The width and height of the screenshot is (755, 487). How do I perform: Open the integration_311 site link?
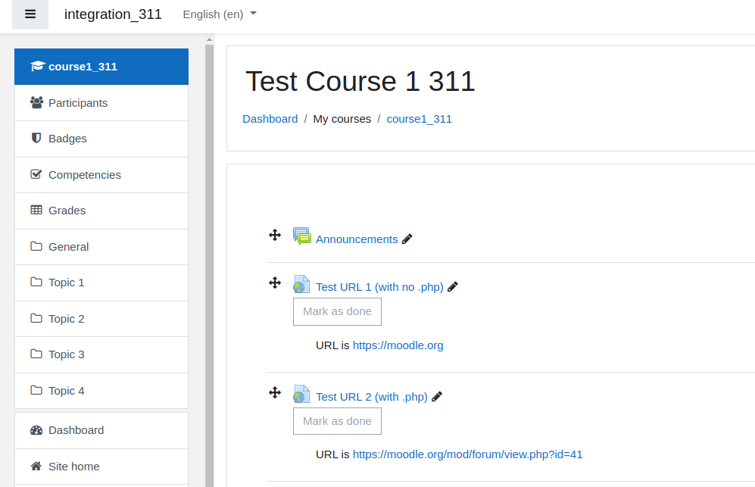coord(113,14)
